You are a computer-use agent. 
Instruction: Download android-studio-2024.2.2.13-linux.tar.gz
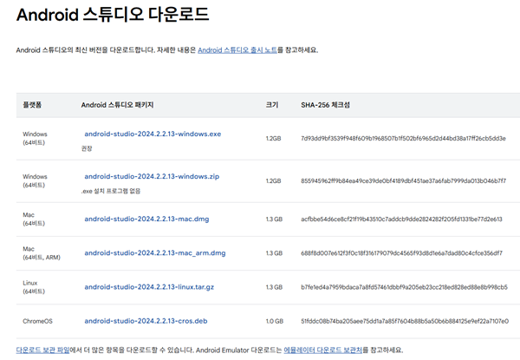click(149, 287)
